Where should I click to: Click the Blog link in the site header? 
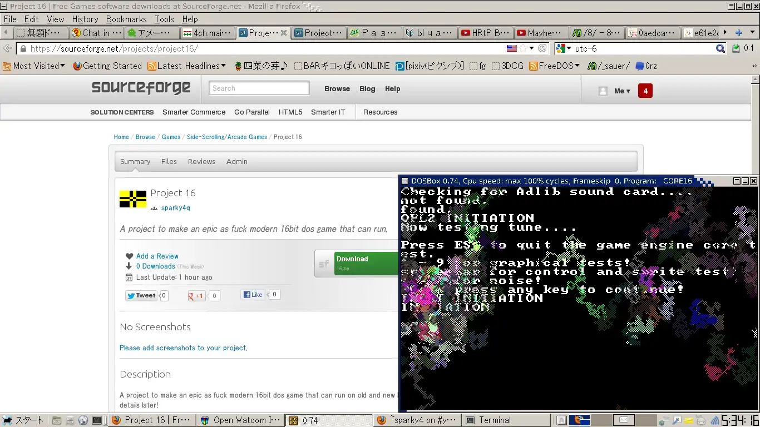367,89
